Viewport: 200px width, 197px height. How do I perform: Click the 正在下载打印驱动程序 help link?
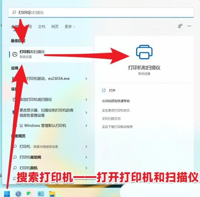coord(117,127)
